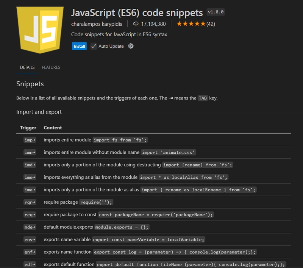The image size is (303, 268).
Task: Click the Snippets section heading
Action: click(x=30, y=84)
